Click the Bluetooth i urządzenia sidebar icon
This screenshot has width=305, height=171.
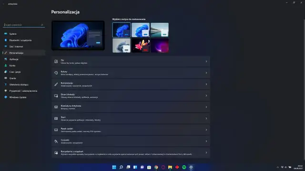pyautogui.click(x=6, y=40)
